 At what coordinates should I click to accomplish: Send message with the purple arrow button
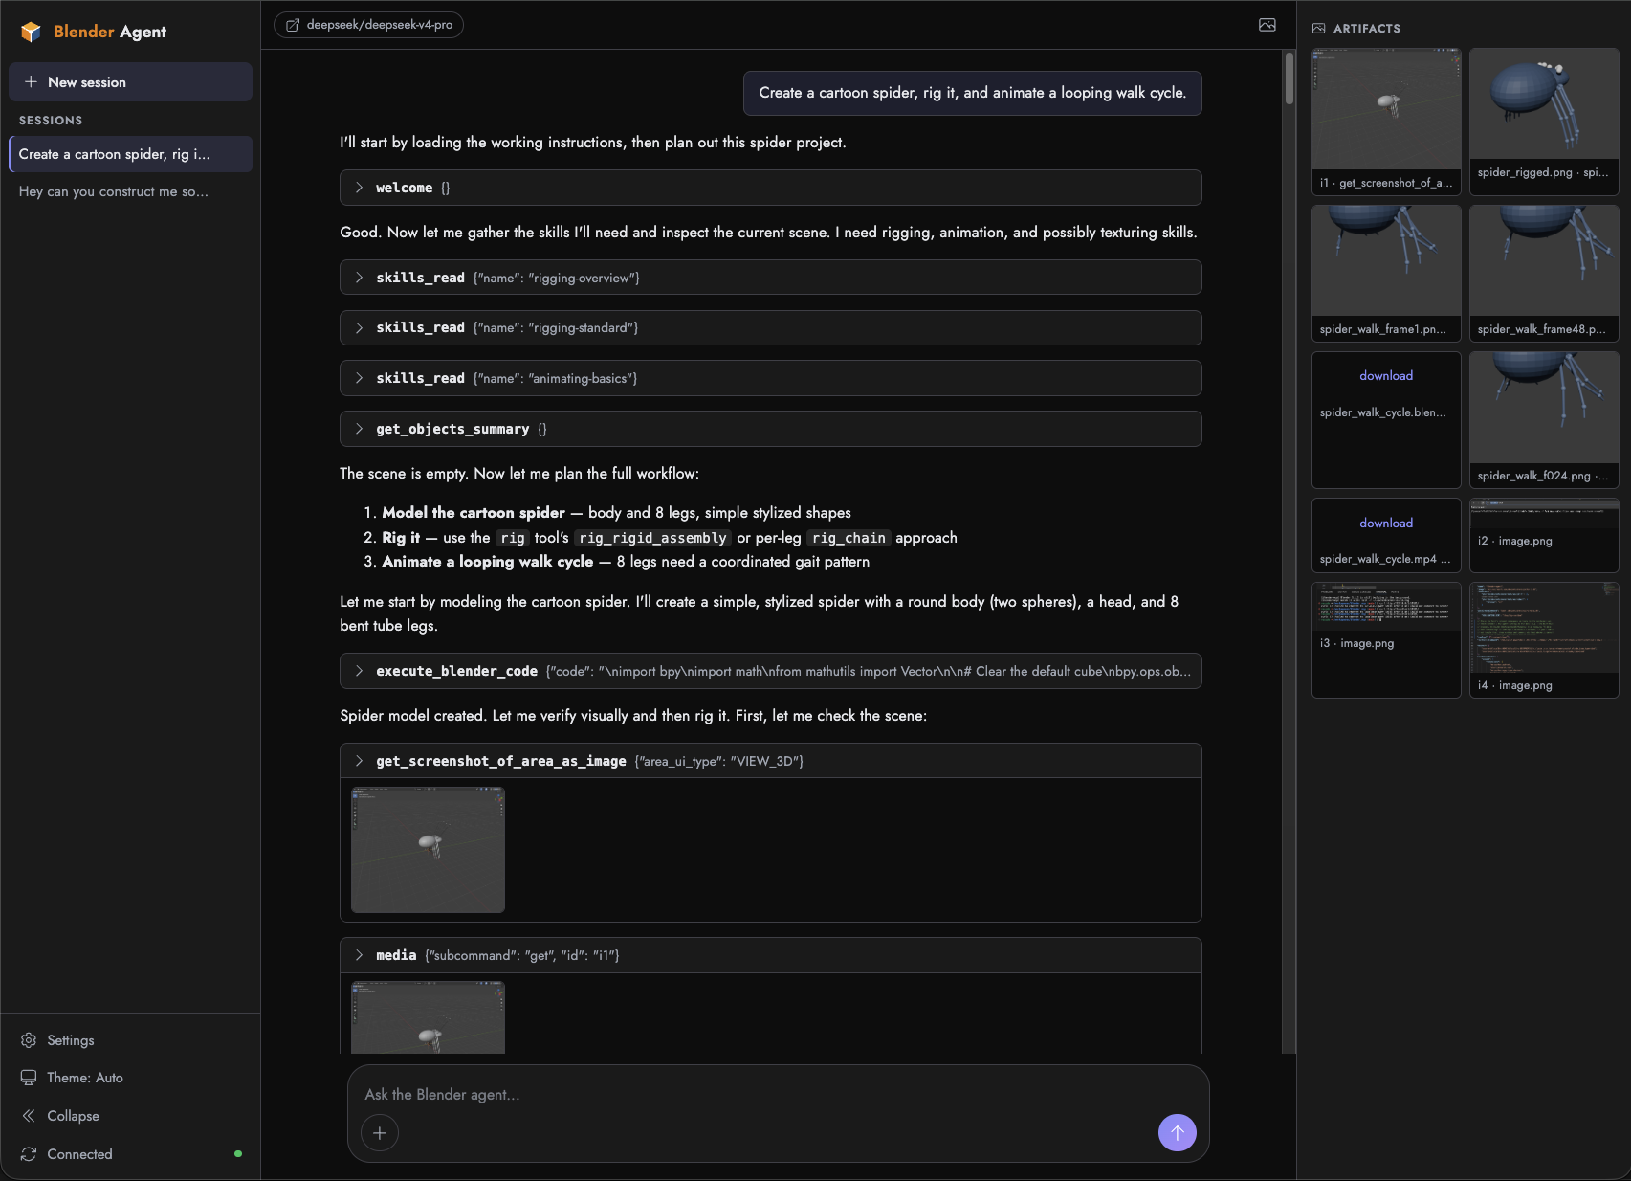[1178, 1133]
